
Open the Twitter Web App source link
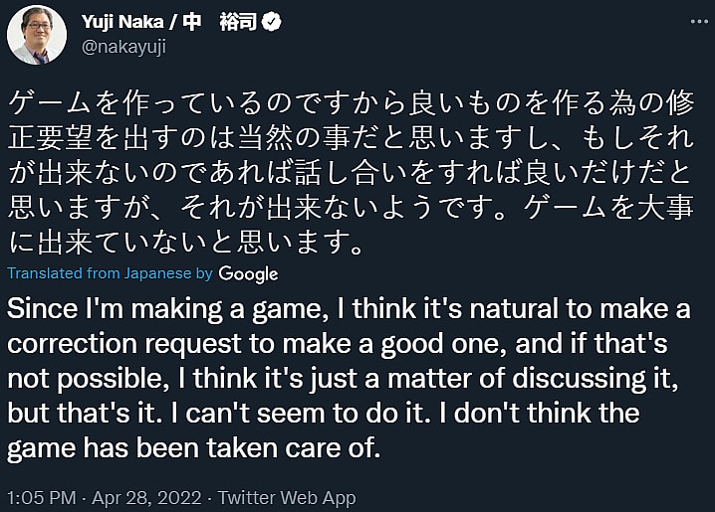tap(287, 496)
